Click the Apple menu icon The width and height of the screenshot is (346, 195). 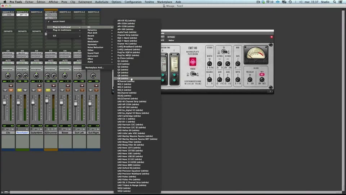(5, 2)
